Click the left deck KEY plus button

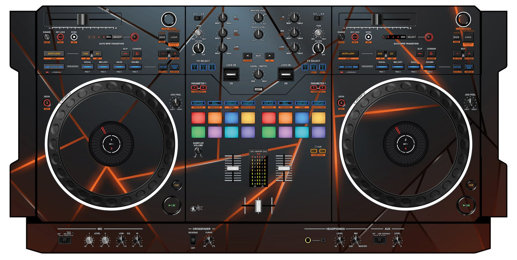[x=175, y=53]
